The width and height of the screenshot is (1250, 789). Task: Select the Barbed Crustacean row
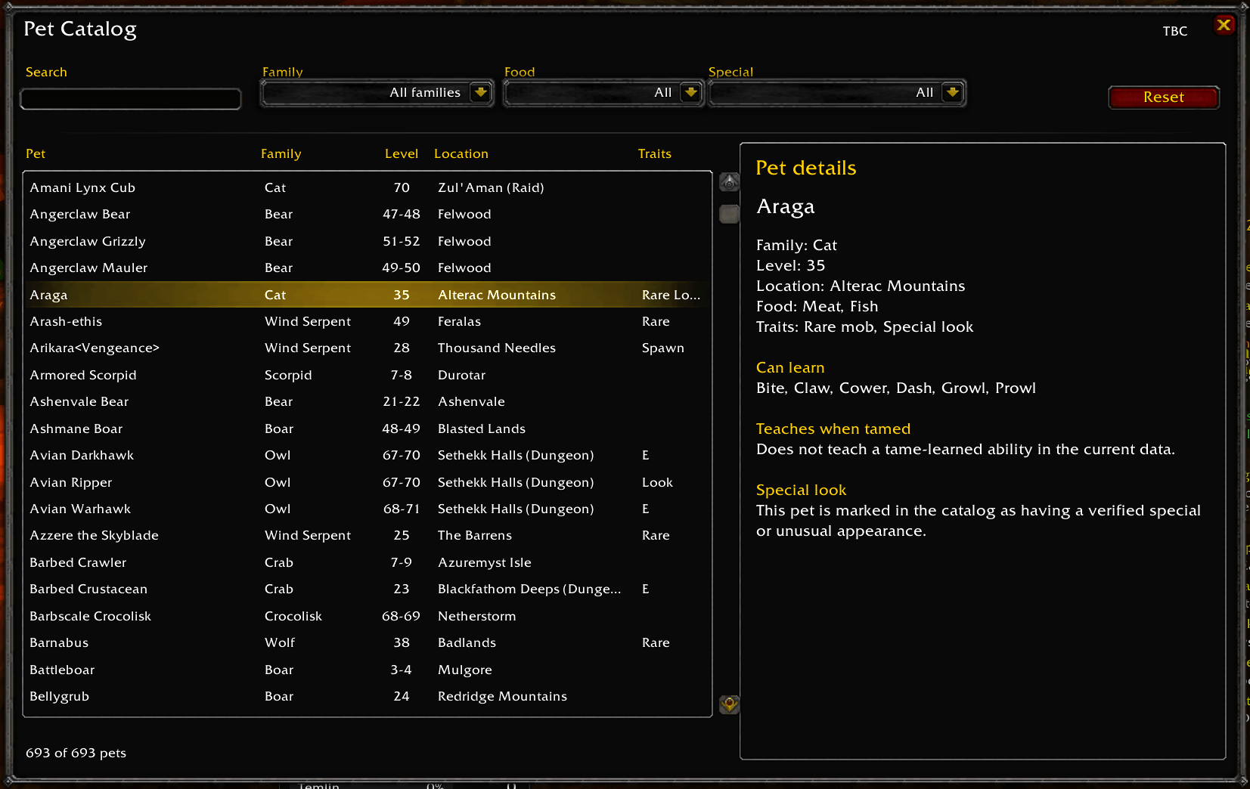tap(368, 589)
